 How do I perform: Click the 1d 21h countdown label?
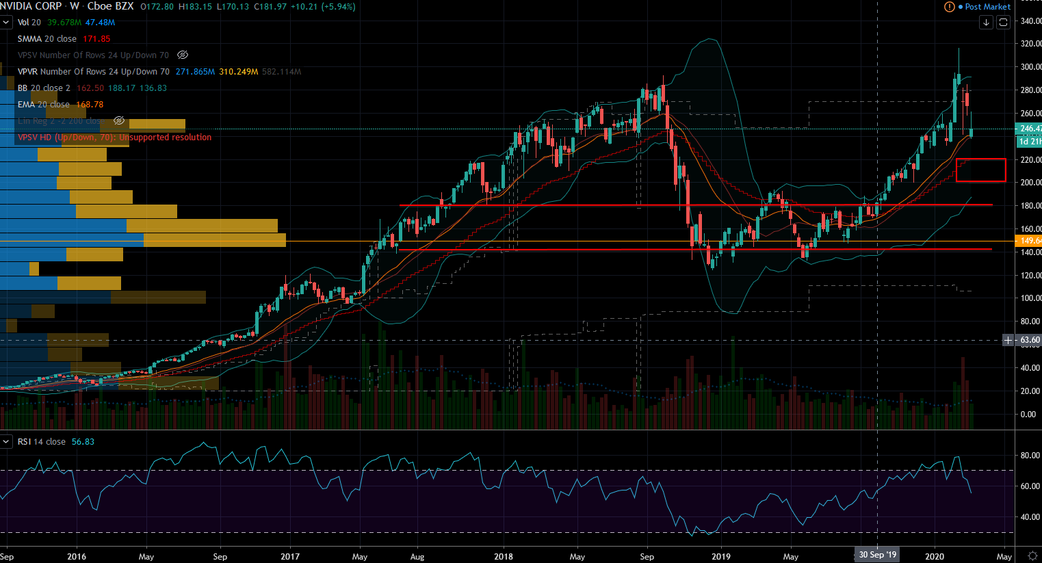(1030, 141)
